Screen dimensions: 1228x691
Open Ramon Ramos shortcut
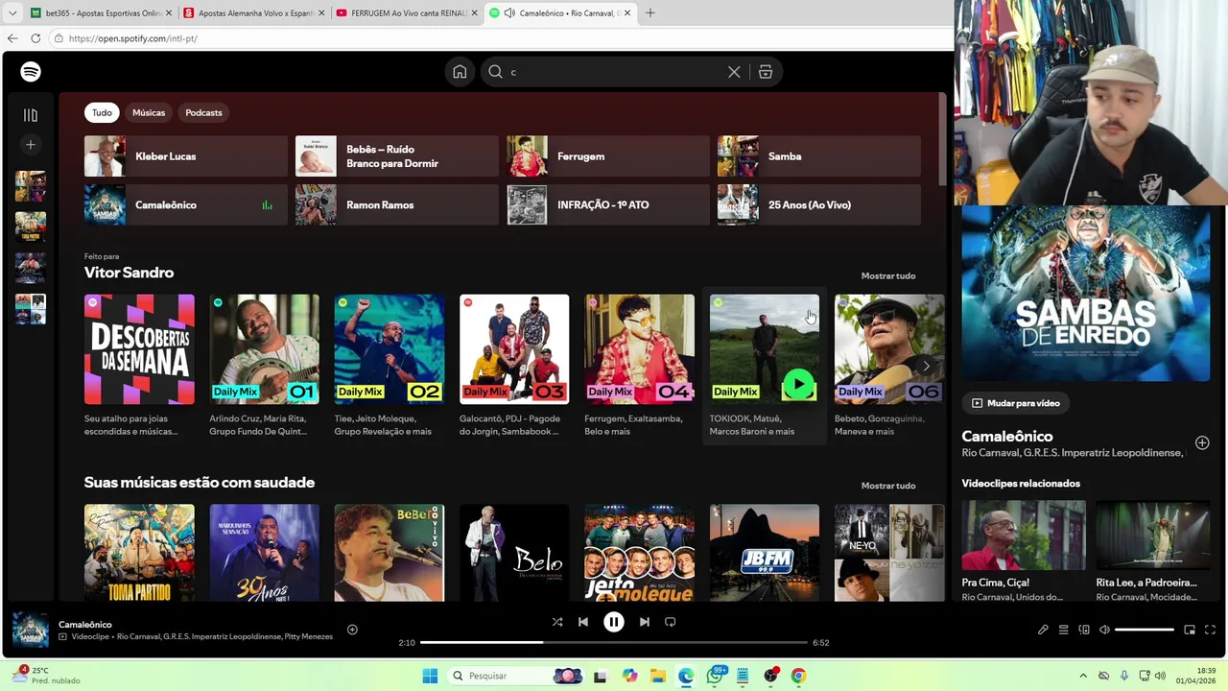point(396,204)
